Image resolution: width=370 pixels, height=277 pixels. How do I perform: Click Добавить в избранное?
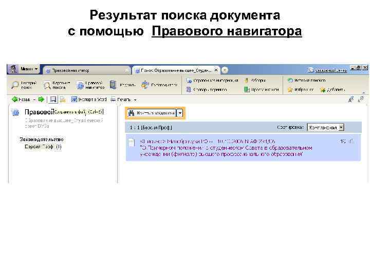pos(332,90)
